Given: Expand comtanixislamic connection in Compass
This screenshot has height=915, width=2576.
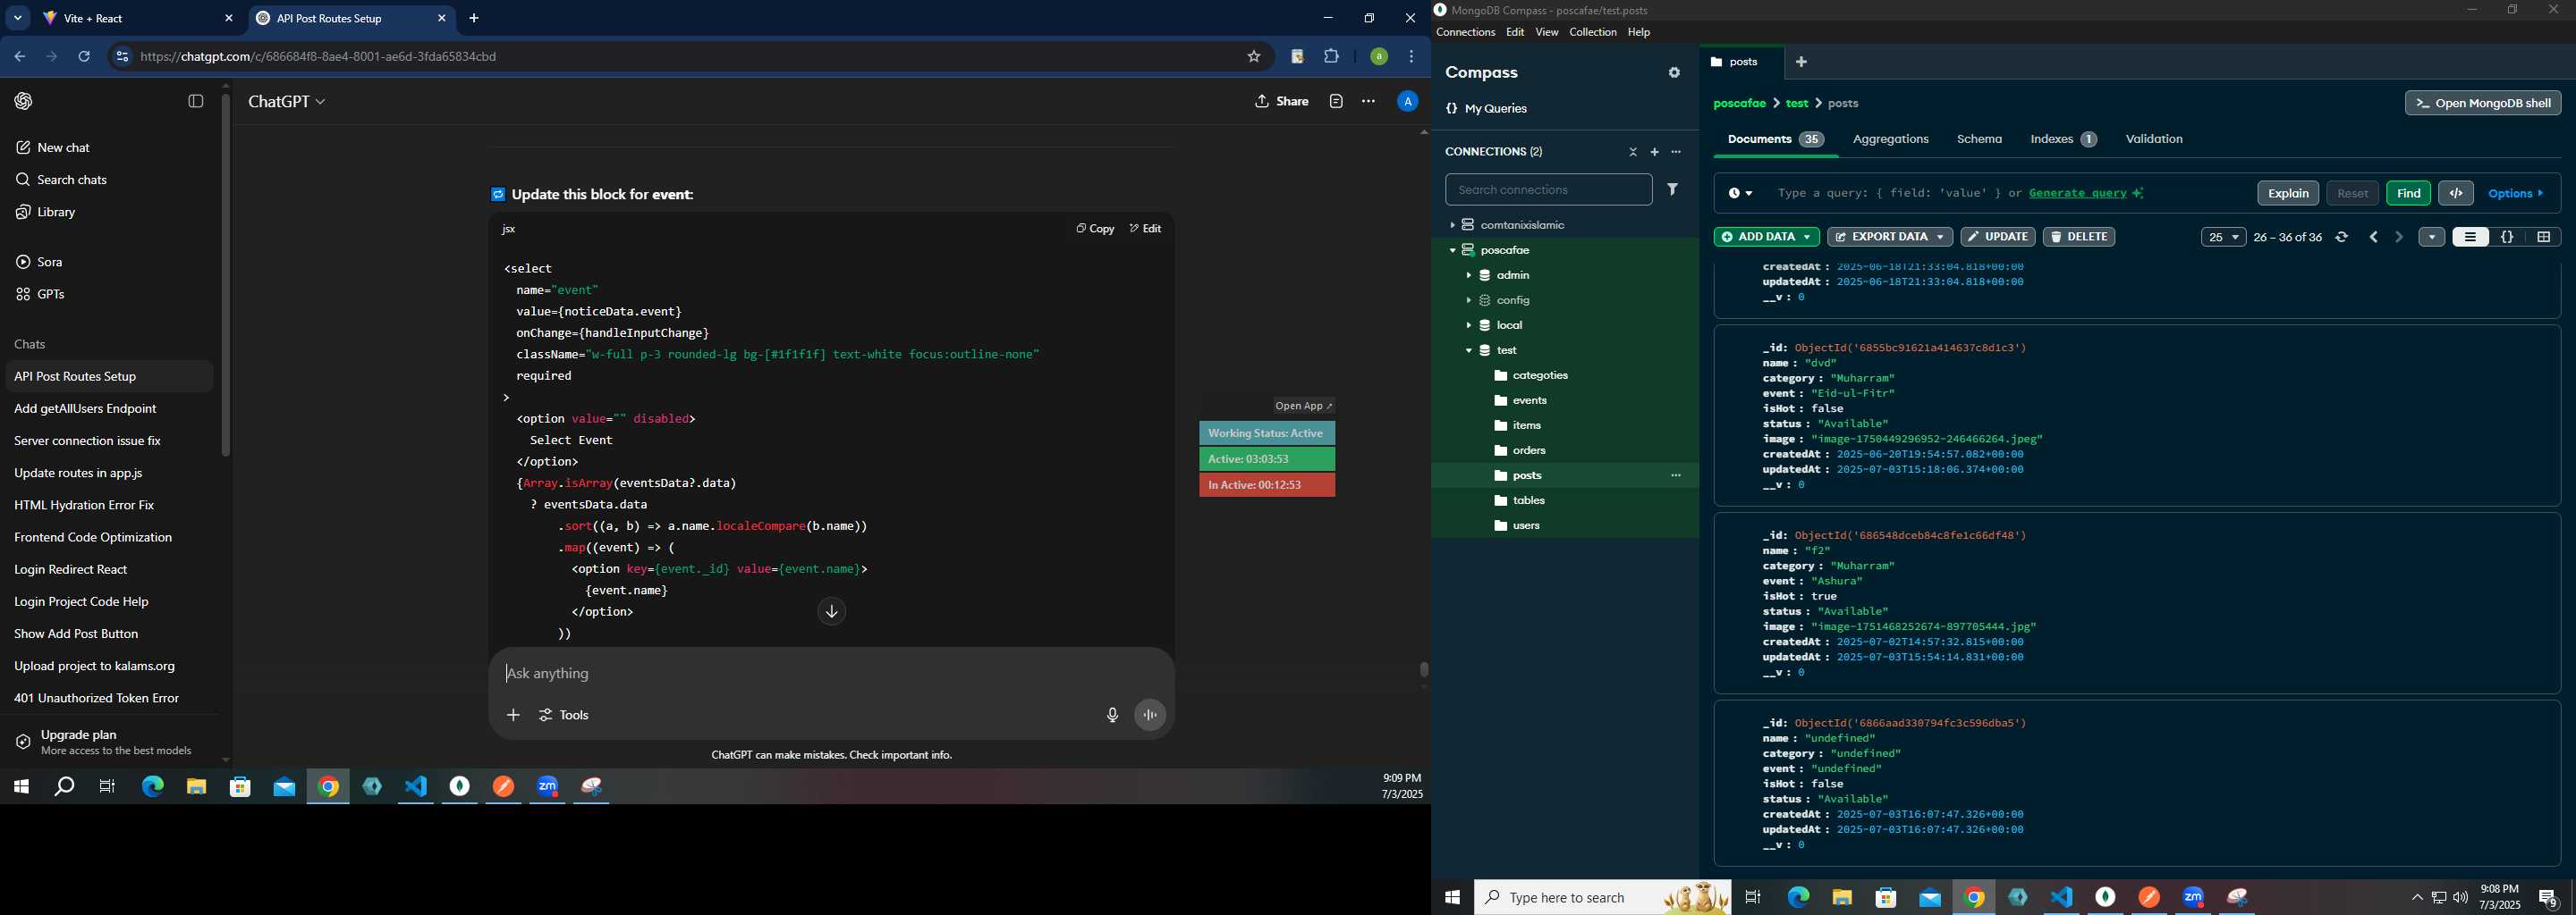Looking at the screenshot, I should [x=1452, y=225].
